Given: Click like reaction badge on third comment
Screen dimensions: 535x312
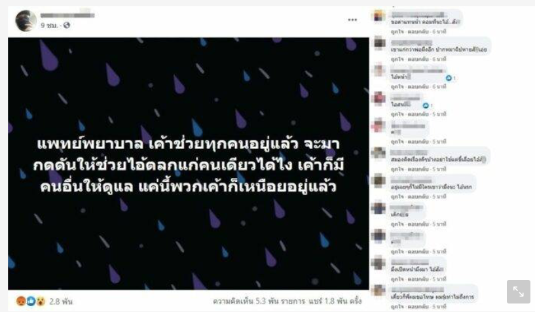Looking at the screenshot, I should [449, 78].
